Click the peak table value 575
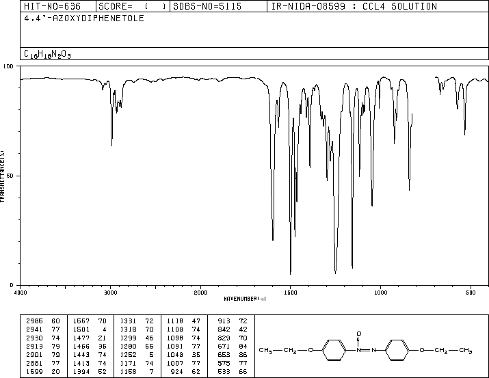This screenshot has height=378, width=489. pyautogui.click(x=224, y=363)
